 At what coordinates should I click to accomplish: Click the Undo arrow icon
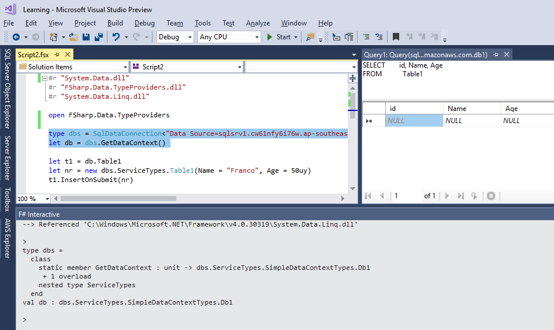116,37
